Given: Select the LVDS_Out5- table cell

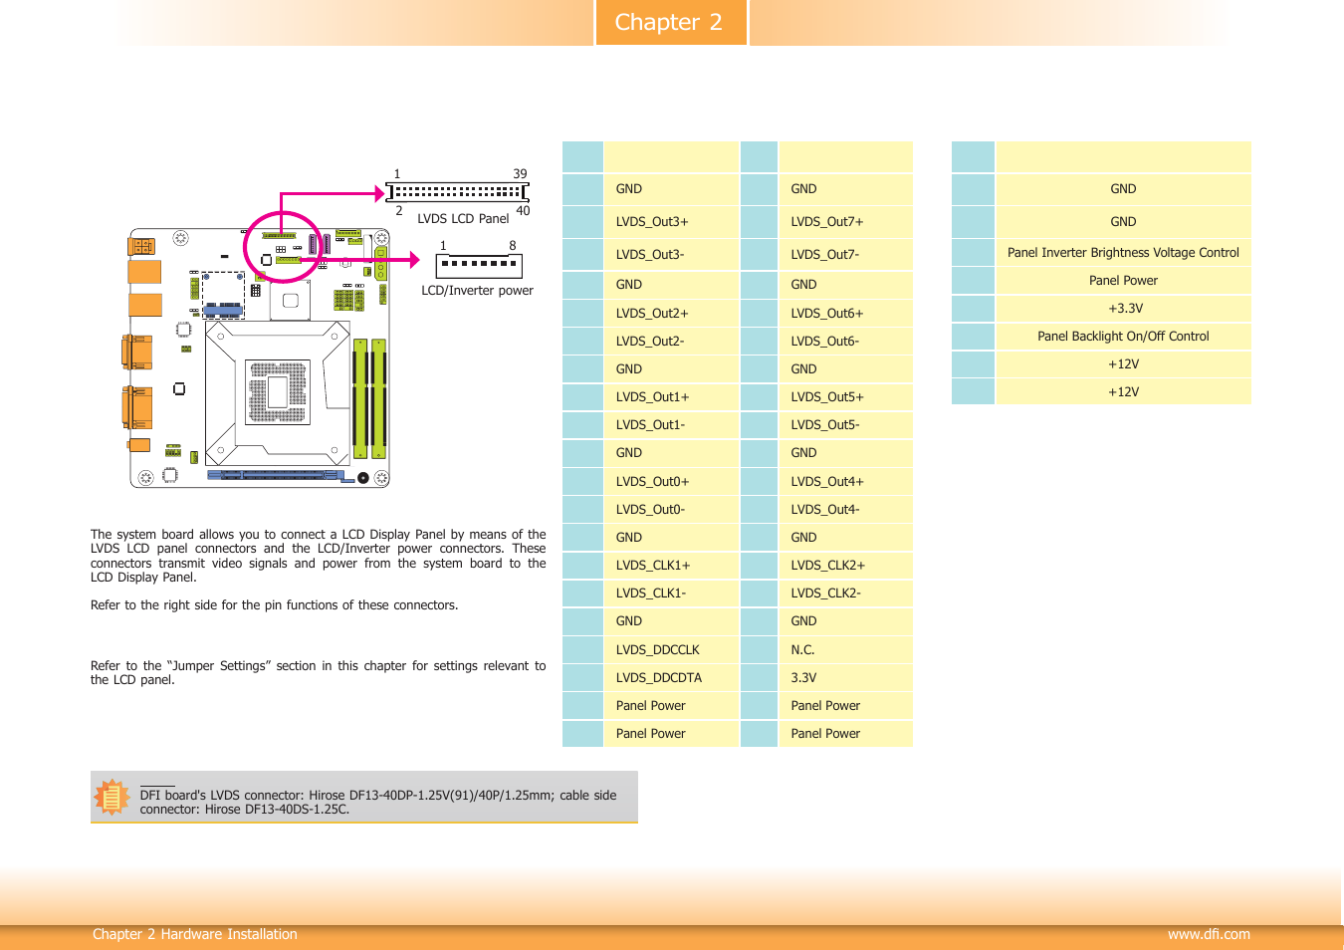Looking at the screenshot, I should [845, 425].
